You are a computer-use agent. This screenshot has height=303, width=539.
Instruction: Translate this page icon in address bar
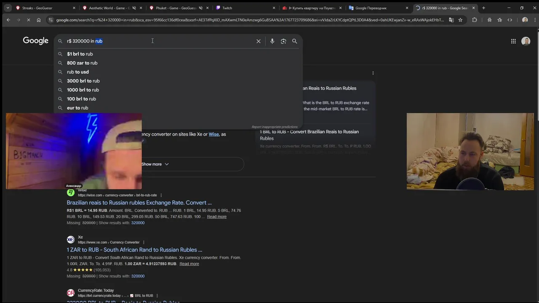coord(451,20)
